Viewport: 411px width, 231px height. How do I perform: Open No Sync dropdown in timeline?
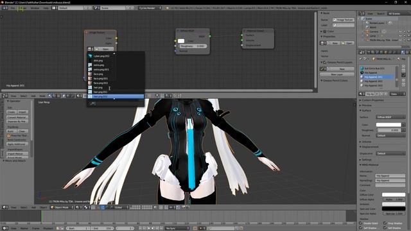177,228
